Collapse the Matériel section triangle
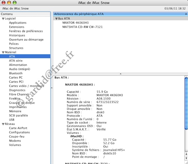The image size is (188, 164). 3,53
